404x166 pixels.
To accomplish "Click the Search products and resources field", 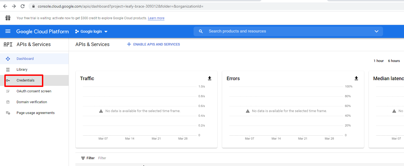I will [289, 31].
